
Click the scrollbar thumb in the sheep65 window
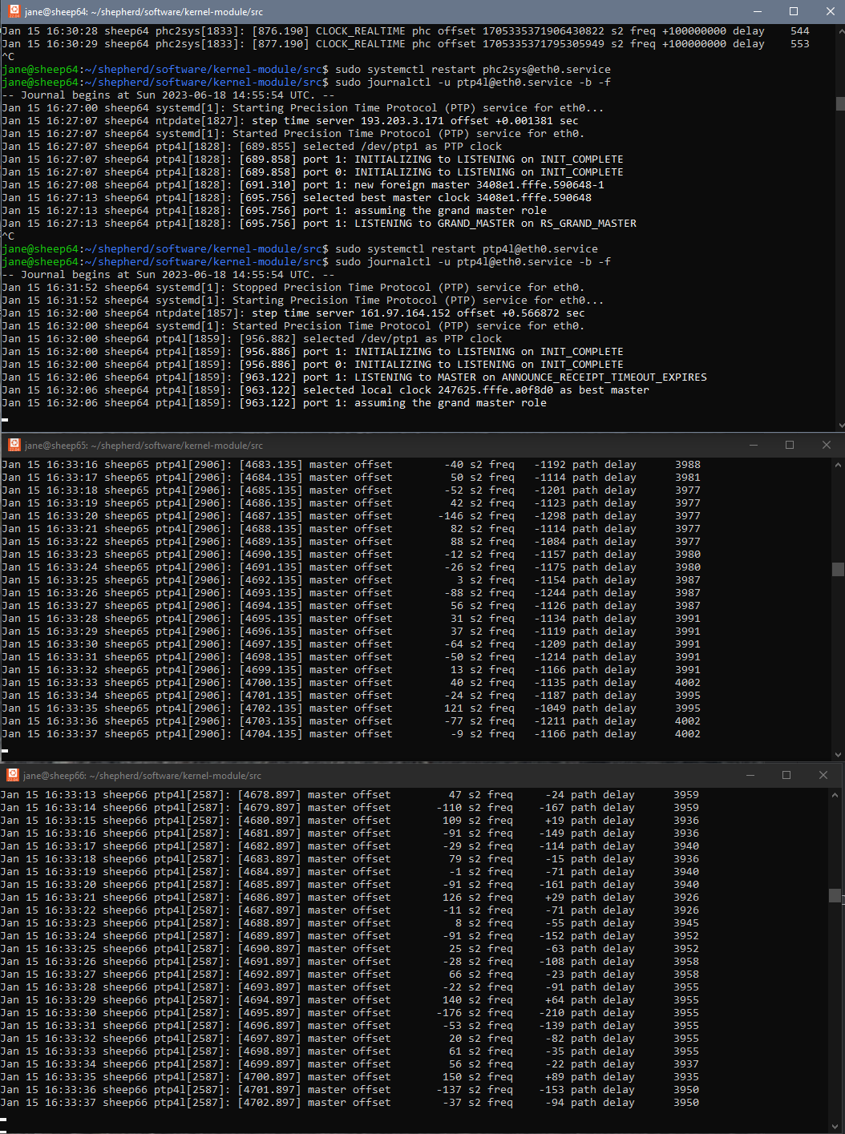point(838,569)
